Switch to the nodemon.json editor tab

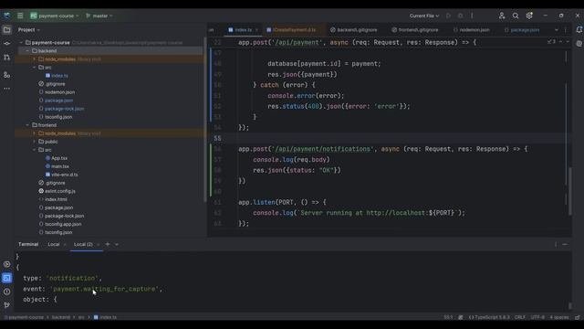tap(471, 30)
